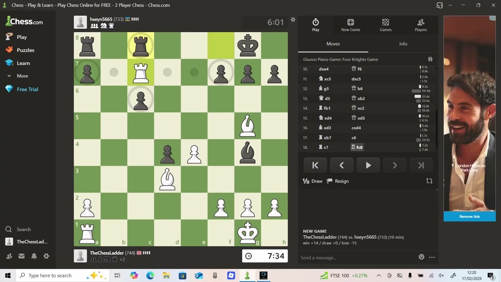The width and height of the screenshot is (501, 282).
Task: Click the white king on g1
Action: pos(247,233)
